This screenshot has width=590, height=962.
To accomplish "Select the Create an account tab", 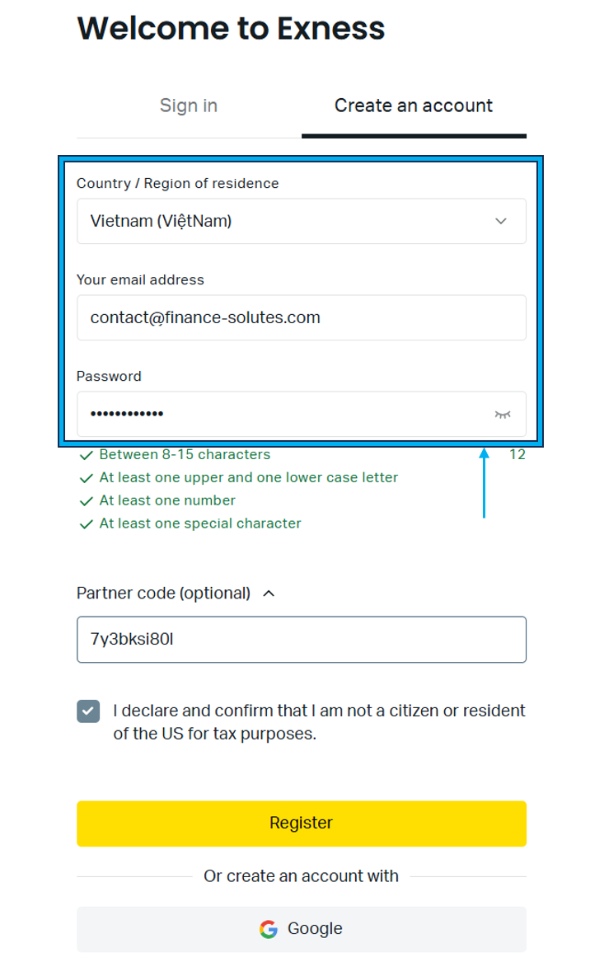I will tap(414, 106).
